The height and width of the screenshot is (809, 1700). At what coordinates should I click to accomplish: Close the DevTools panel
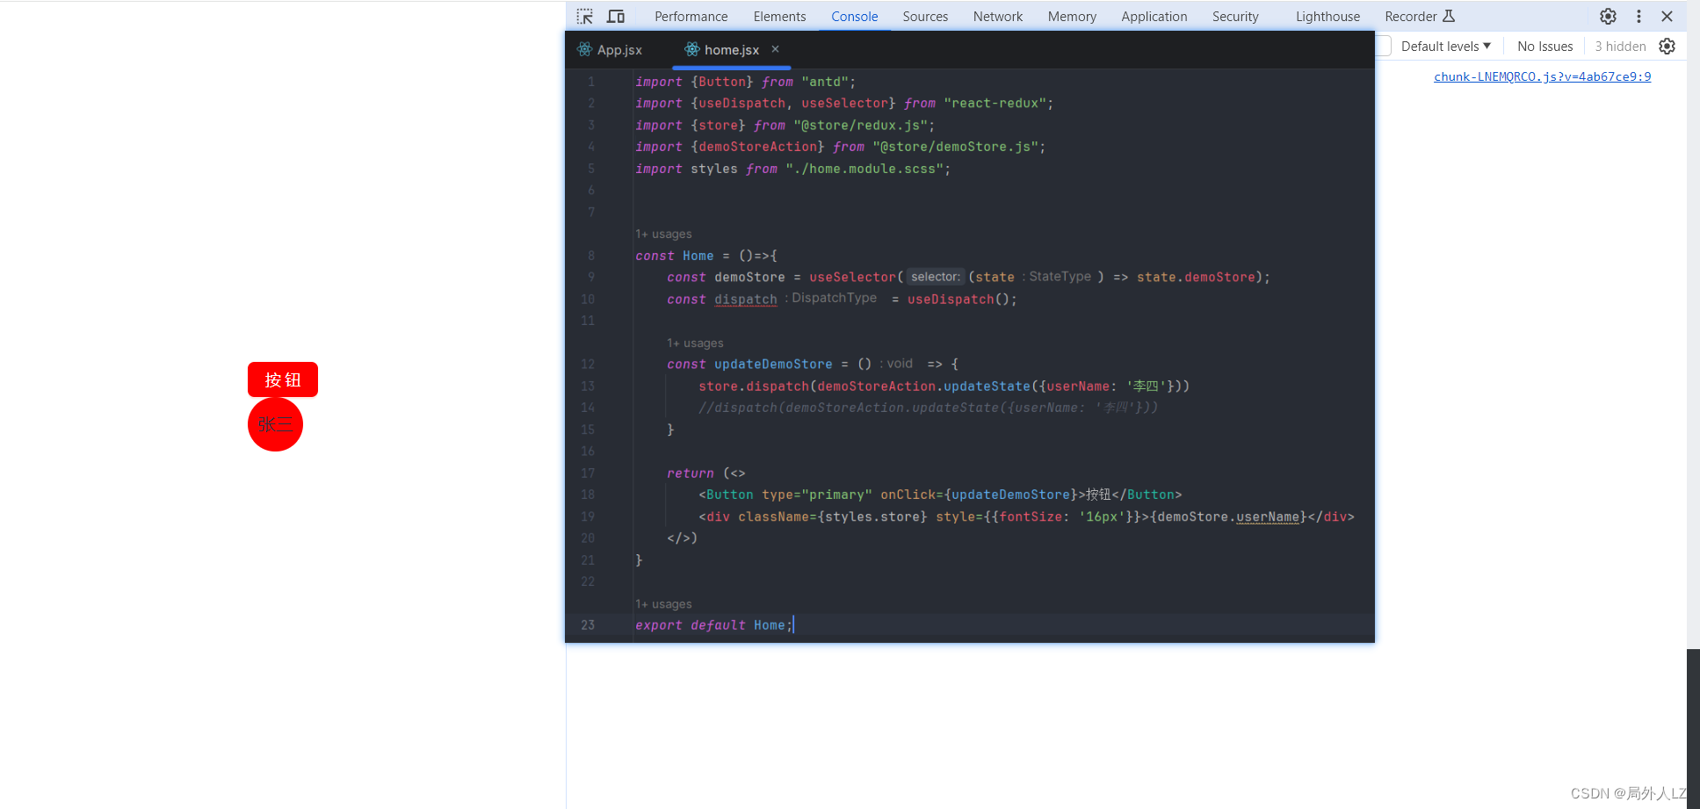pos(1667,16)
